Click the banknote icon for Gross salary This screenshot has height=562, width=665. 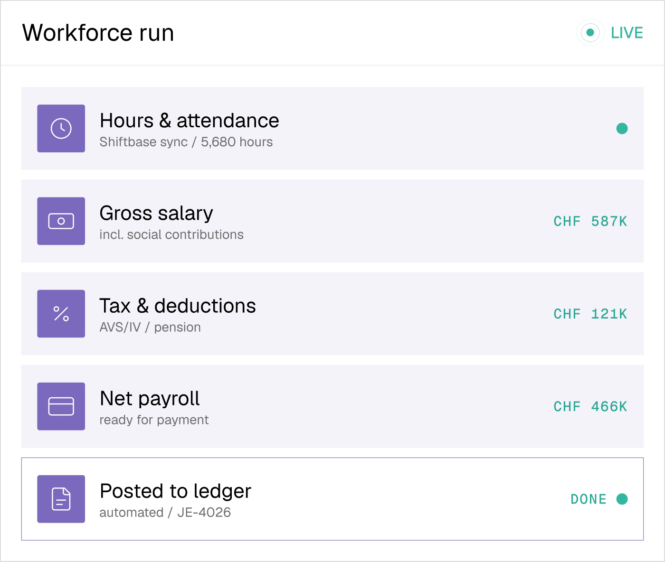click(x=61, y=221)
